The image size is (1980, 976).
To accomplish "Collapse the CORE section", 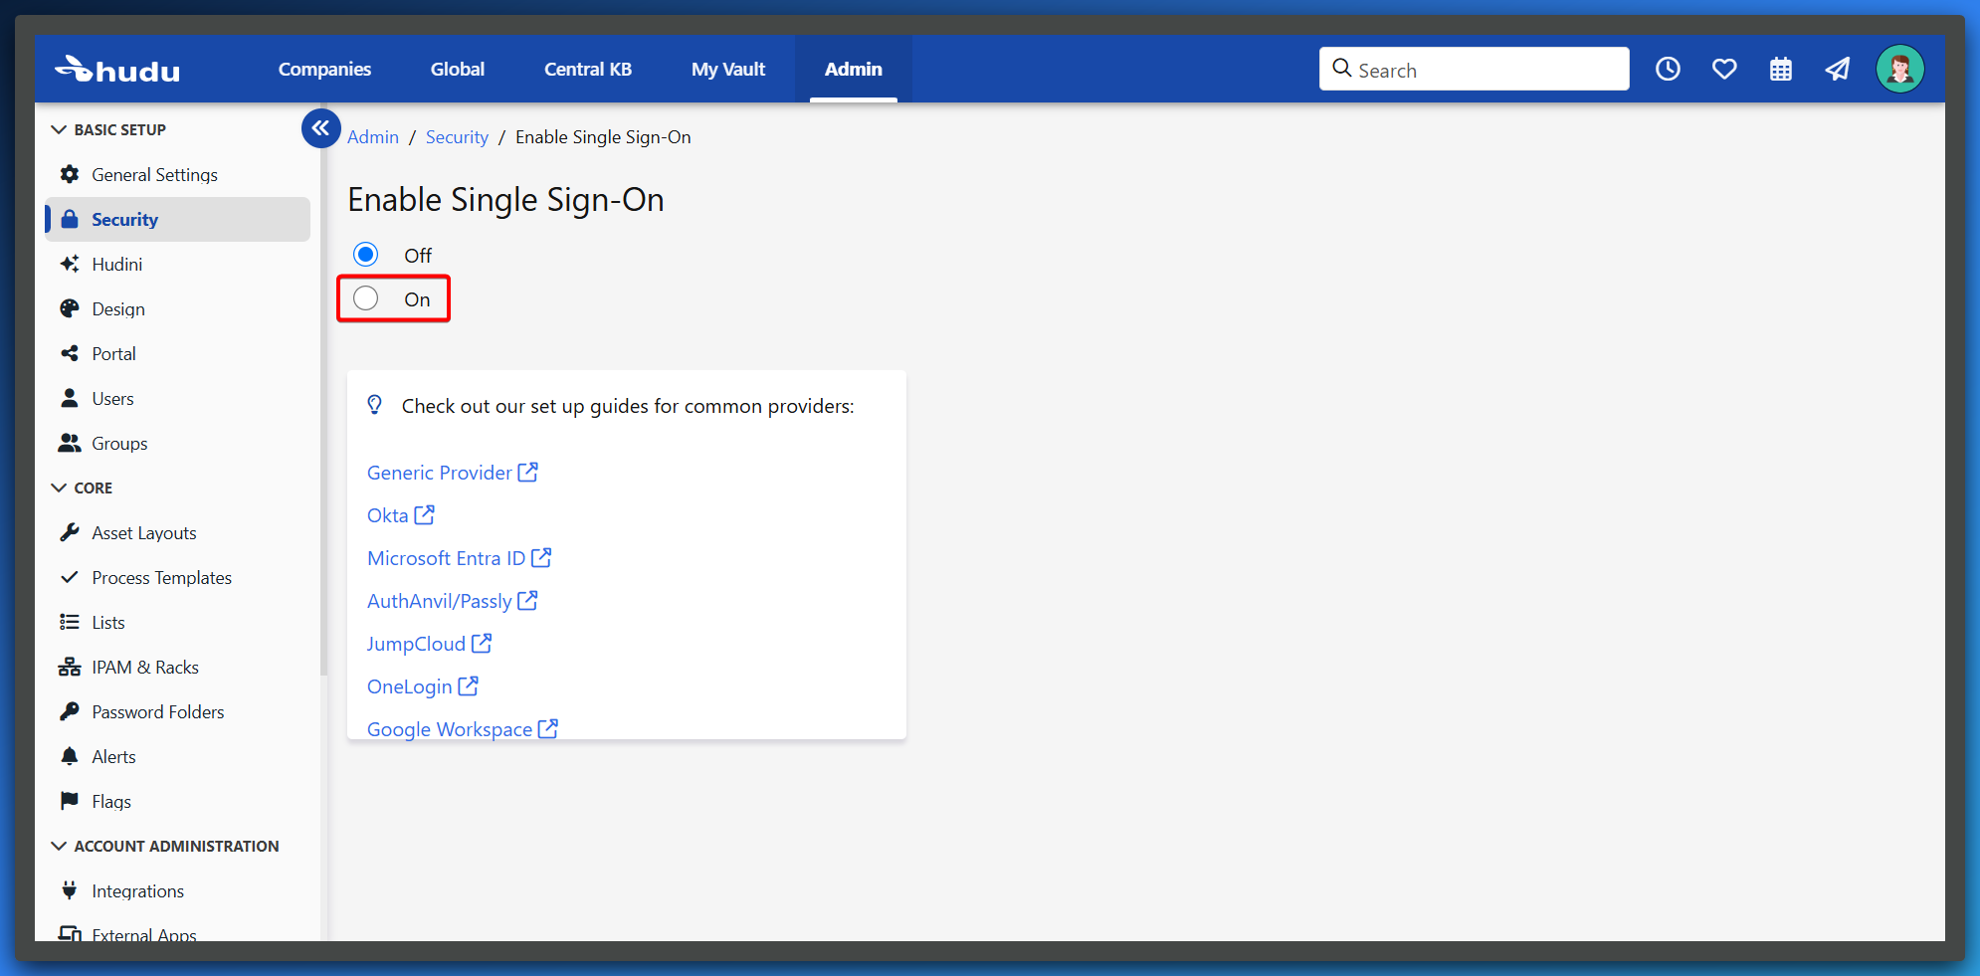I will pos(83,488).
